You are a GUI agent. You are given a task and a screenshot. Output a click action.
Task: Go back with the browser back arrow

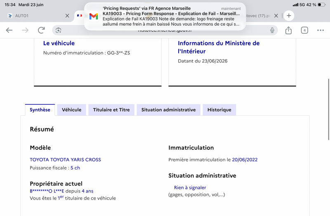(x=9, y=30)
